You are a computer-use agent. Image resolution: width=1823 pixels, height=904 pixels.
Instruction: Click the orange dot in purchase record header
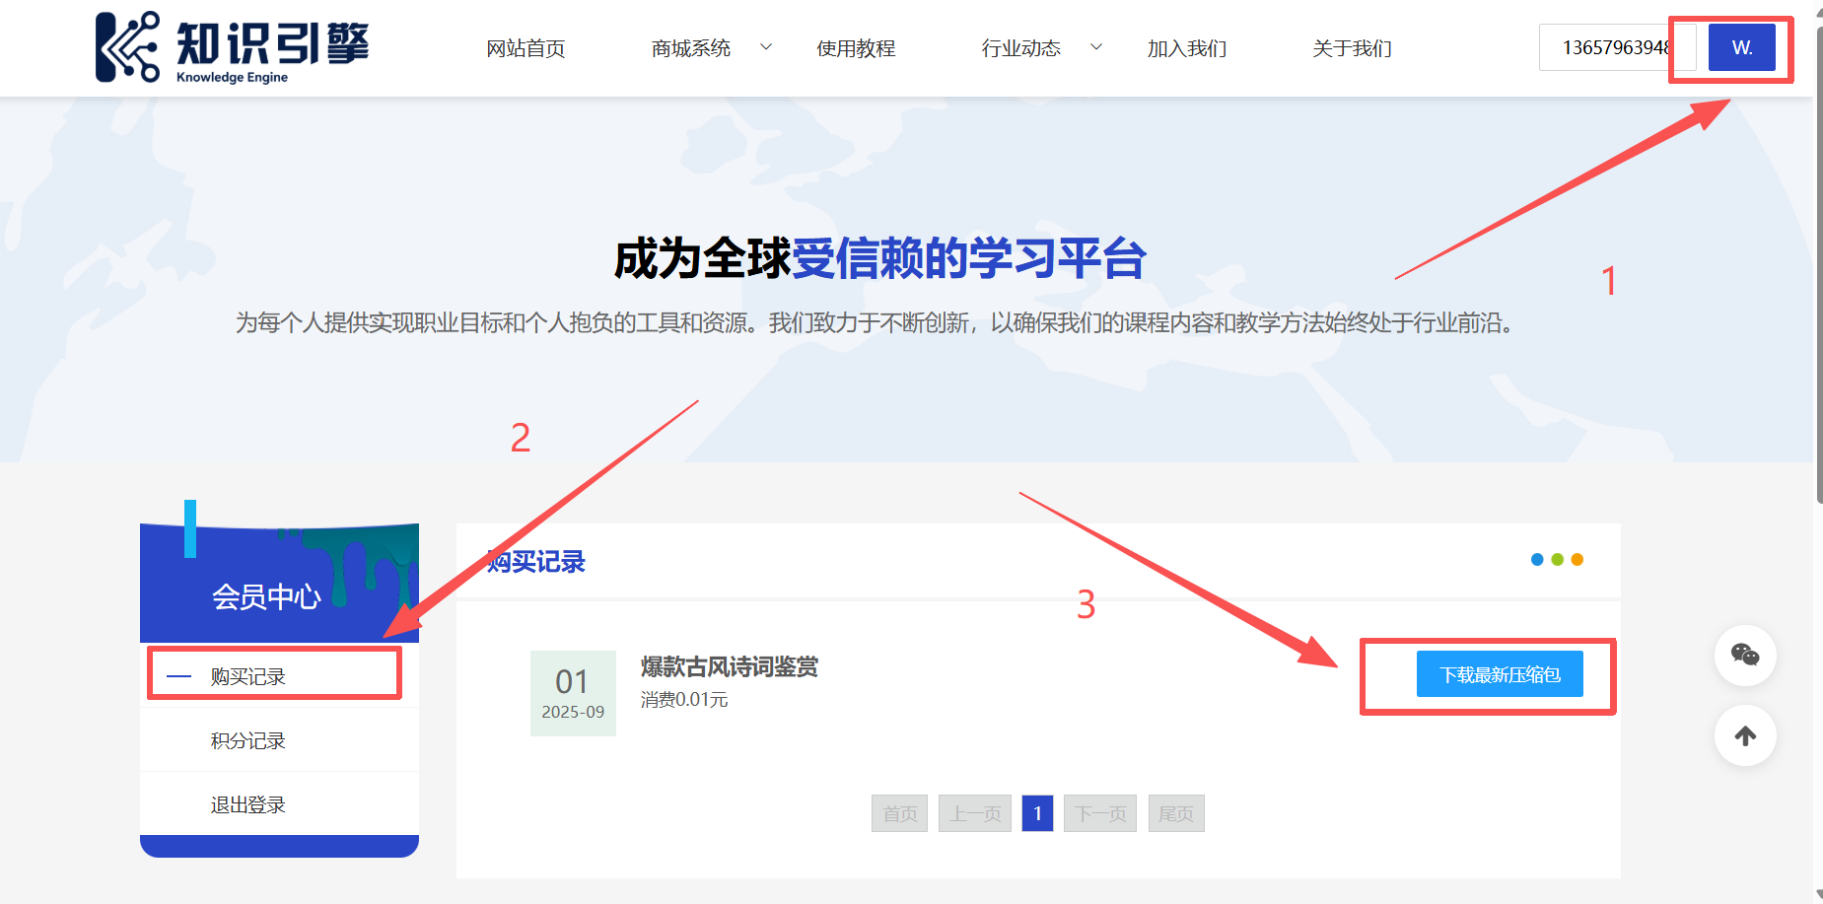point(1577,559)
